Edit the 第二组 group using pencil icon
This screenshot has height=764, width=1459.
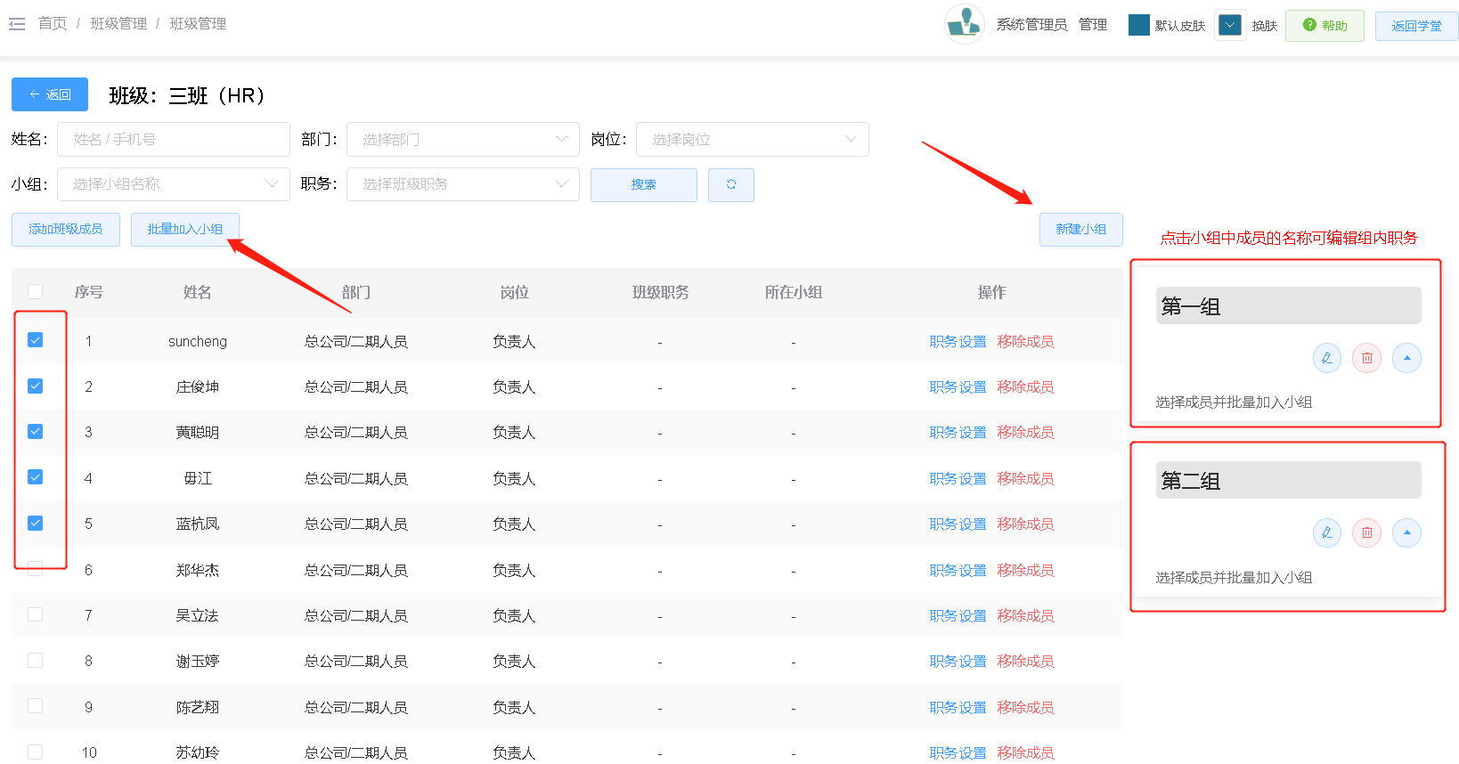coord(1326,533)
